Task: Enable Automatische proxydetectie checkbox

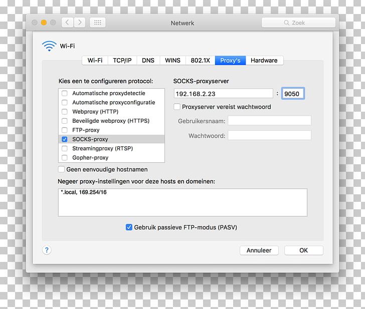Action: click(65, 93)
